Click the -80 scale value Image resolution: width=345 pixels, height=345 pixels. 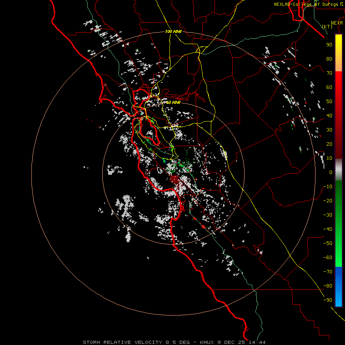pyautogui.click(x=328, y=286)
